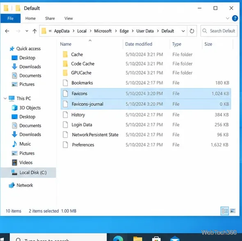This screenshot has width=242, height=241.
Task: Open chevron after Edge in path
Action: [132, 31]
